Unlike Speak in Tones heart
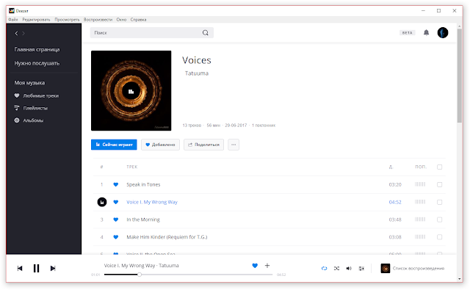The width and height of the screenshot is (470, 290). [x=116, y=184]
